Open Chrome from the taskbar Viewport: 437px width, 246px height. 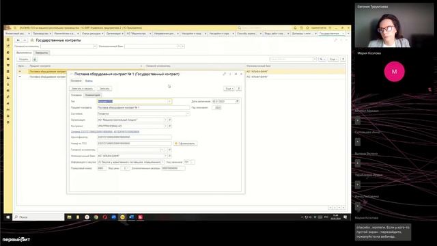96,217
